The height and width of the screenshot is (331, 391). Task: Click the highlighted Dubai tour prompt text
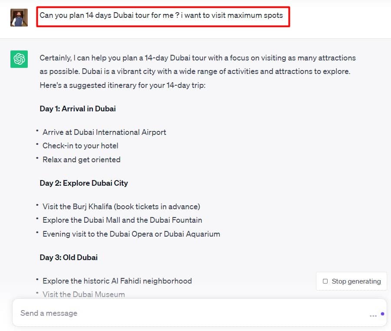[161, 15]
